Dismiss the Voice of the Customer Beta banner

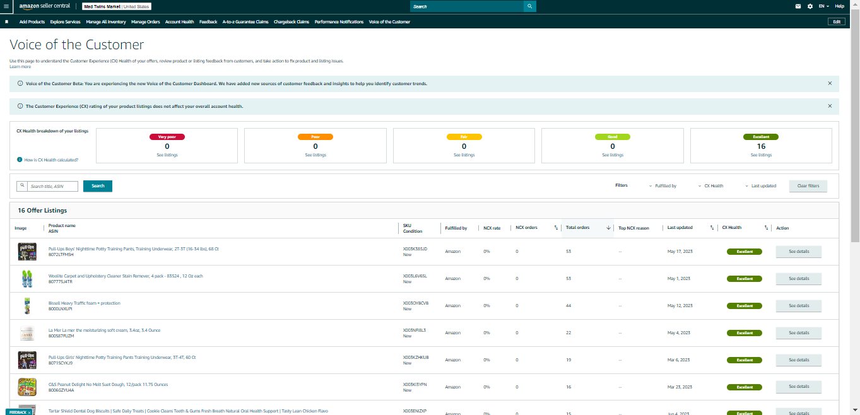coord(830,83)
